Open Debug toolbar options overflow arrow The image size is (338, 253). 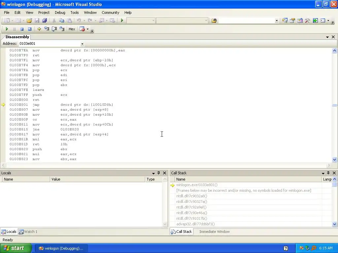(92, 31)
